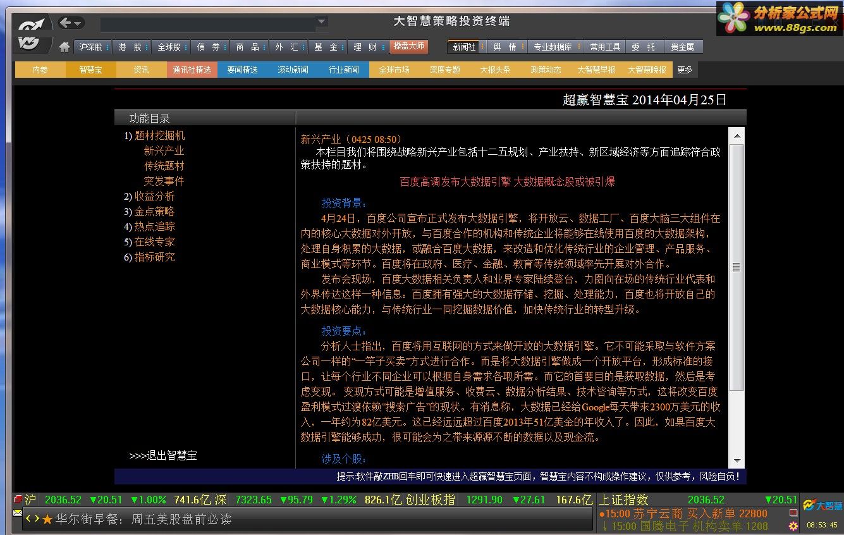
Task: Click the 华尔街早餐 news ticker headline
Action: tap(143, 519)
